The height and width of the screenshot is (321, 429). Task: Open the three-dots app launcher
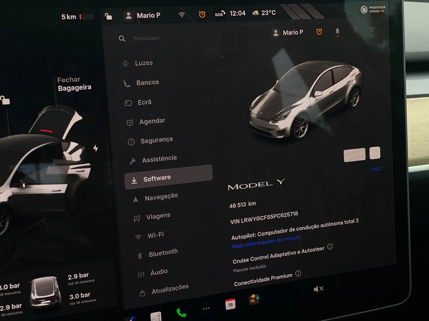pos(206,308)
